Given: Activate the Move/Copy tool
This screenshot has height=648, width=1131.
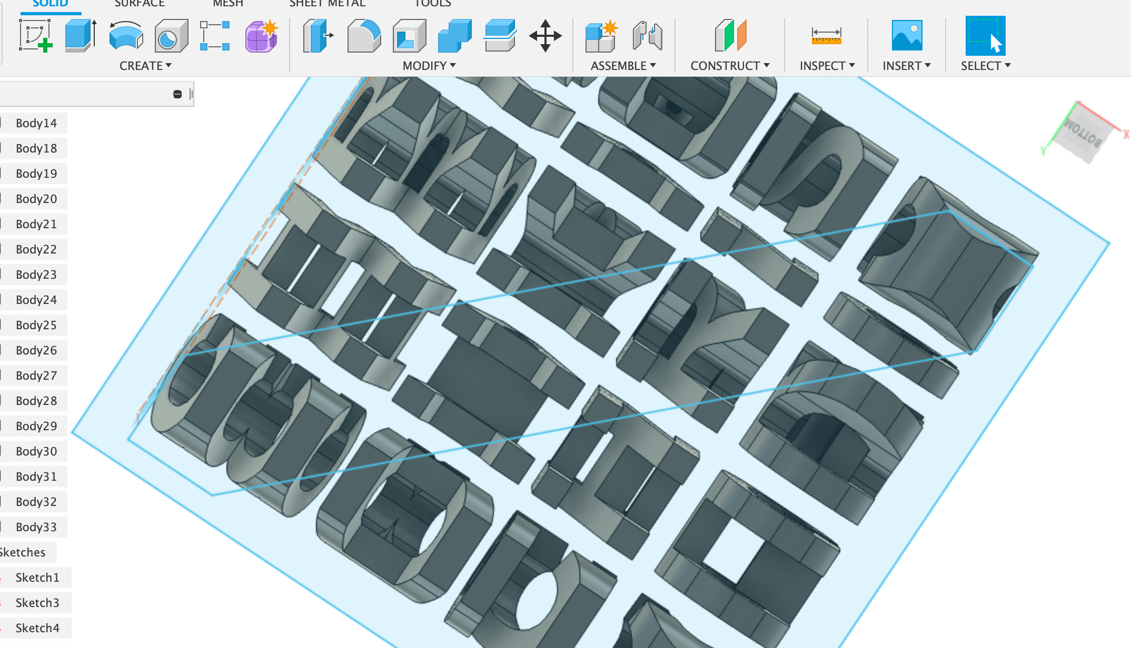Looking at the screenshot, I should [545, 36].
